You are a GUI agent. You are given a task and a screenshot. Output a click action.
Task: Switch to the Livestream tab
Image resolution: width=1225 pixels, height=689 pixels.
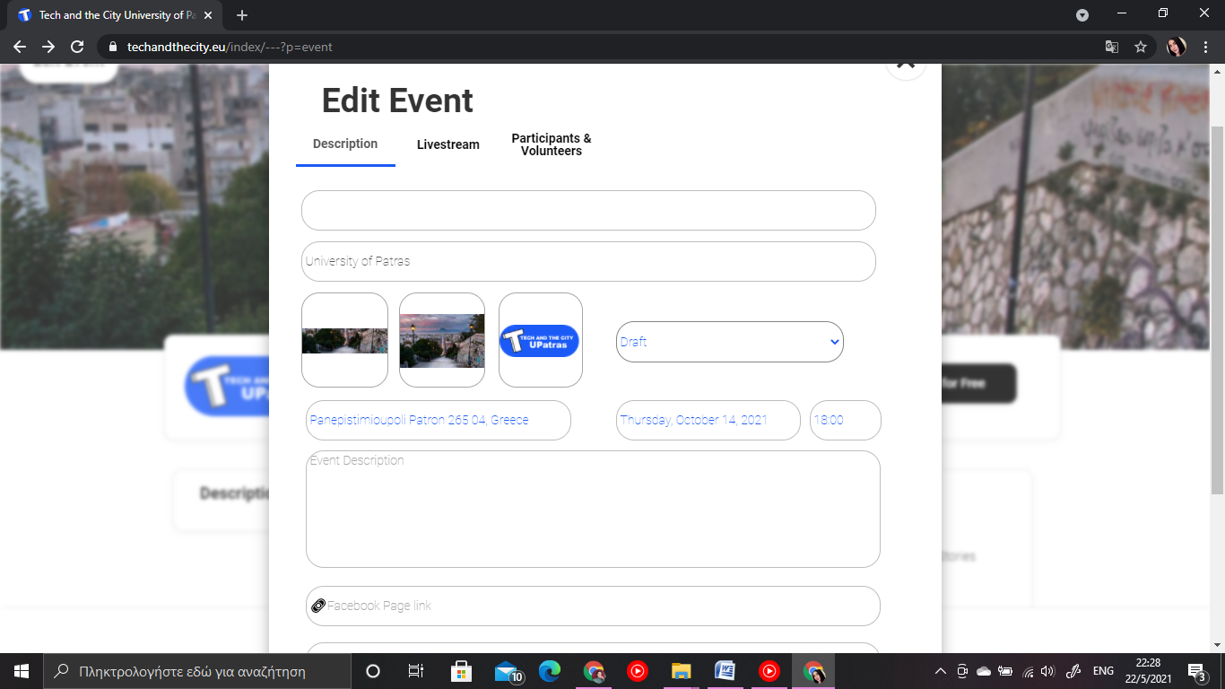coord(447,144)
